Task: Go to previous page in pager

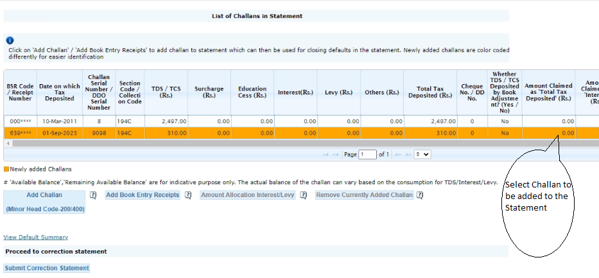Action: pyautogui.click(x=336, y=155)
